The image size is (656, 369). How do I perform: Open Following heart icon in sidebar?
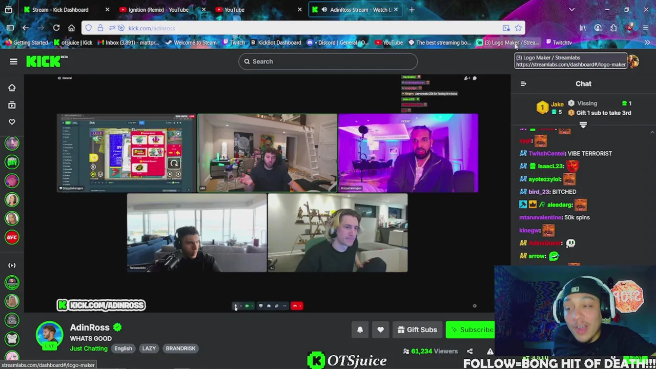[12, 122]
